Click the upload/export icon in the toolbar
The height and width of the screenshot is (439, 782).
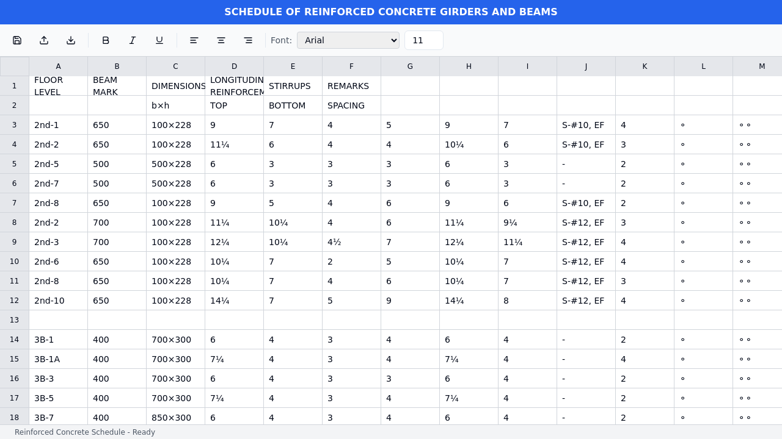point(44,40)
